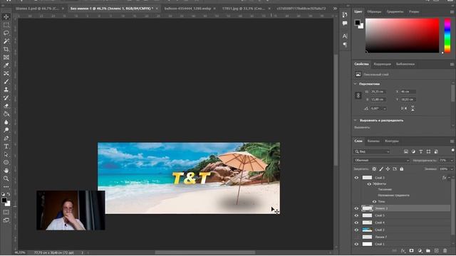Select the Brush tool
This screenshot has height=256, width=456.
click(x=6, y=82)
